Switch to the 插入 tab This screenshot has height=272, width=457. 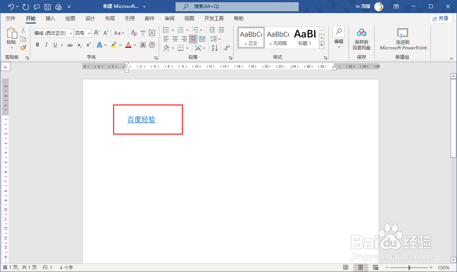pyautogui.click(x=50, y=18)
